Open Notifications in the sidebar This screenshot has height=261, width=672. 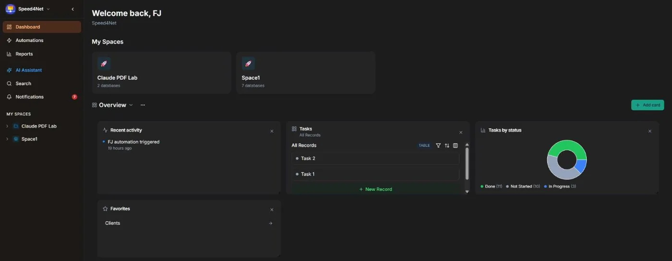pos(42,97)
